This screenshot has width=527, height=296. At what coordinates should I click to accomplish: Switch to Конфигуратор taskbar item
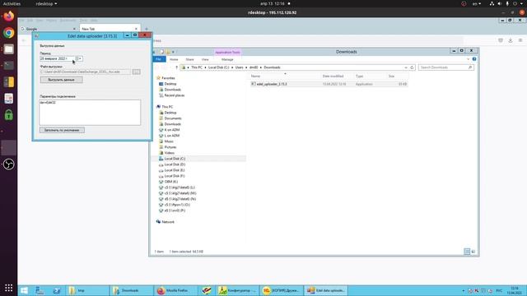(237, 290)
